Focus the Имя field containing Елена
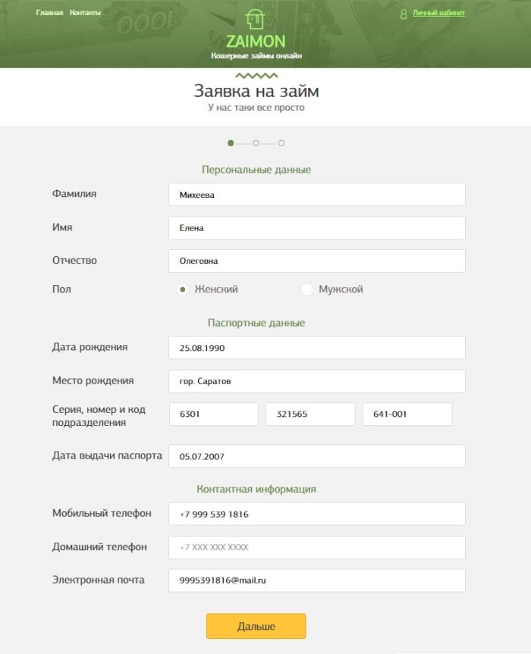531x654 pixels. 317,228
